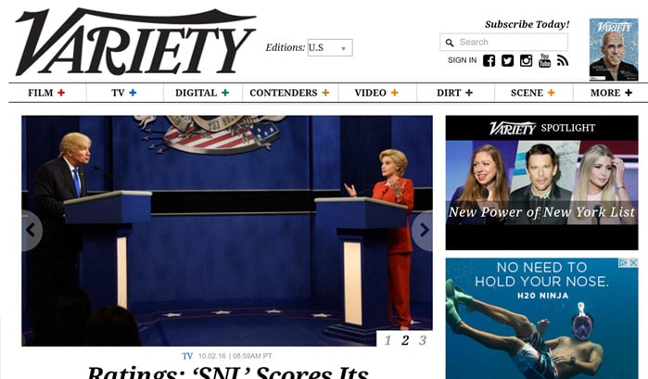Open Variety's Twitter icon
Image resolution: width=648 pixels, height=379 pixels.
tap(507, 61)
